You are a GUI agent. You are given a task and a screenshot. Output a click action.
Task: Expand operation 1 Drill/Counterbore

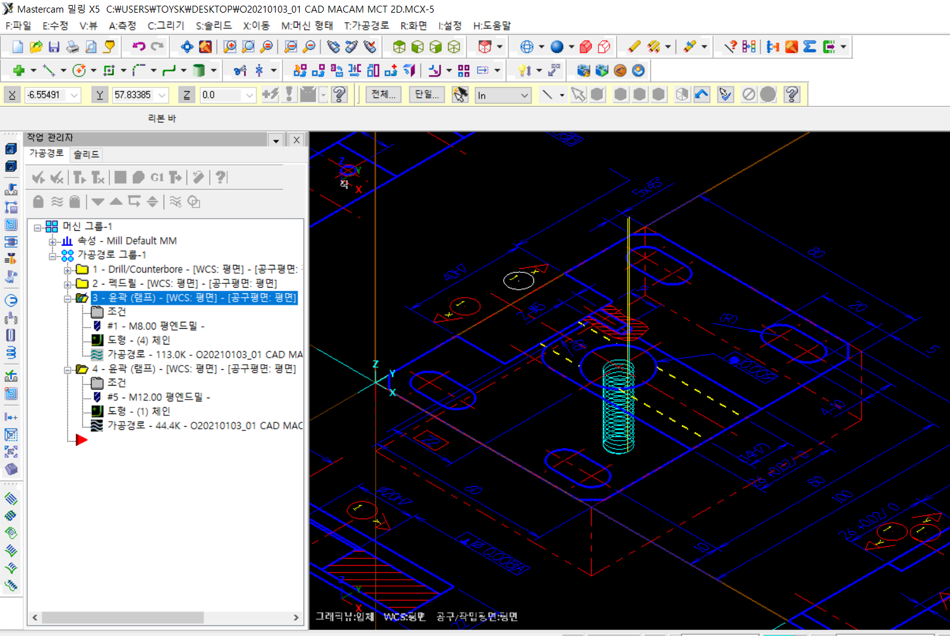[x=68, y=270]
